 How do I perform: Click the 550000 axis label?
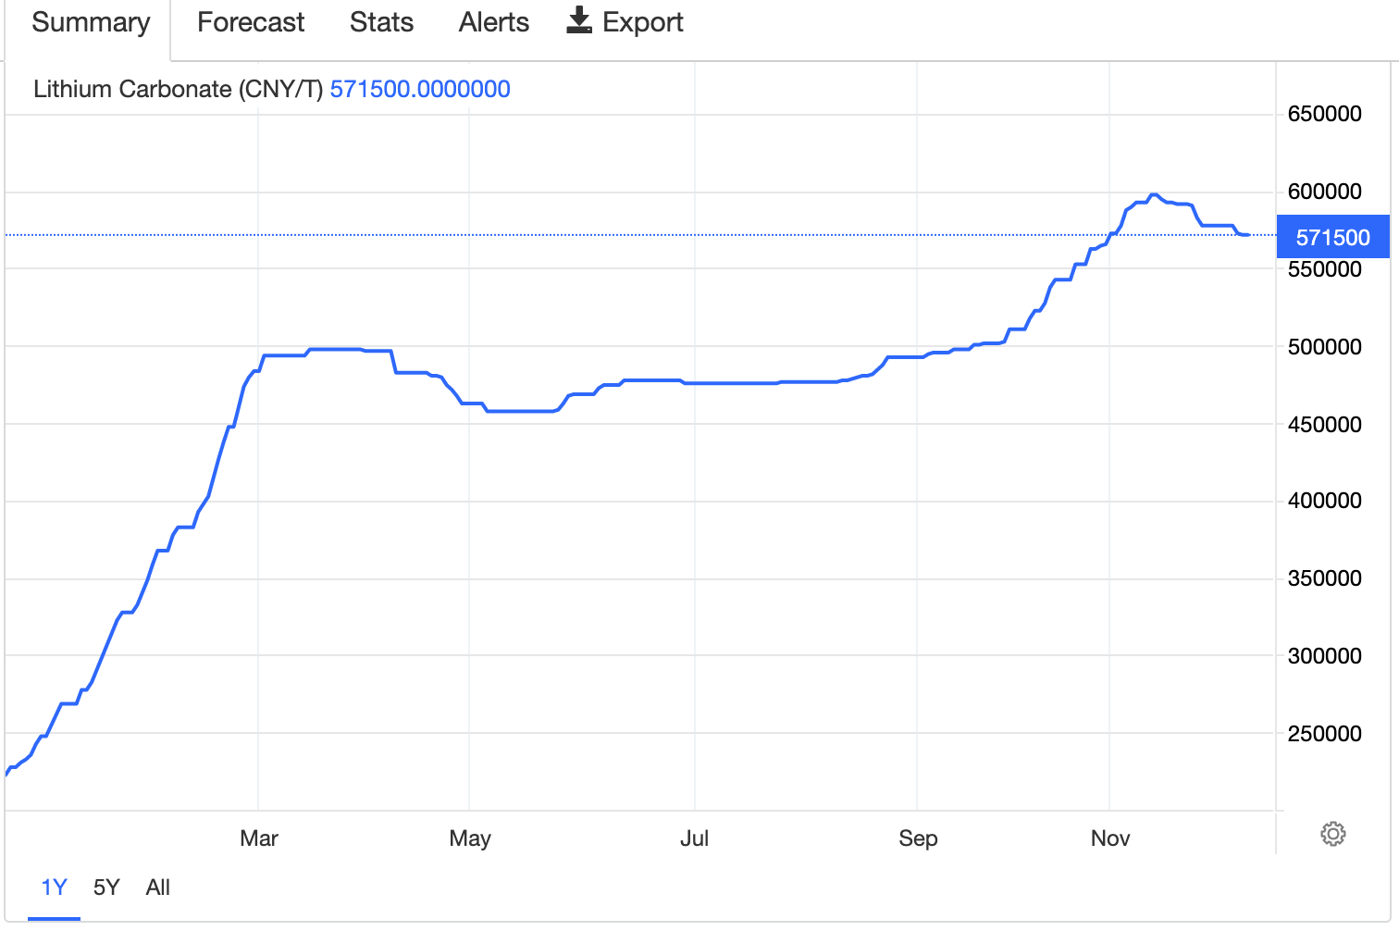[x=1325, y=269]
